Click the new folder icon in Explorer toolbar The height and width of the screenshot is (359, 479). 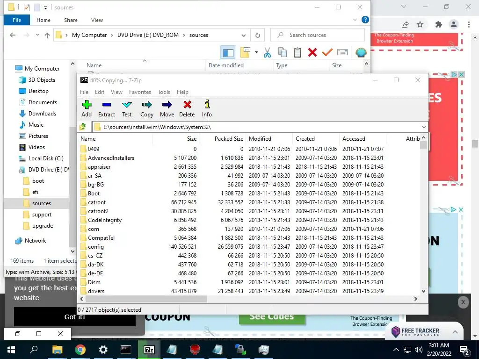point(245,52)
